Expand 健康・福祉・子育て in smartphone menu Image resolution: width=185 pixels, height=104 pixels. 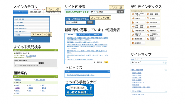[31, 25]
